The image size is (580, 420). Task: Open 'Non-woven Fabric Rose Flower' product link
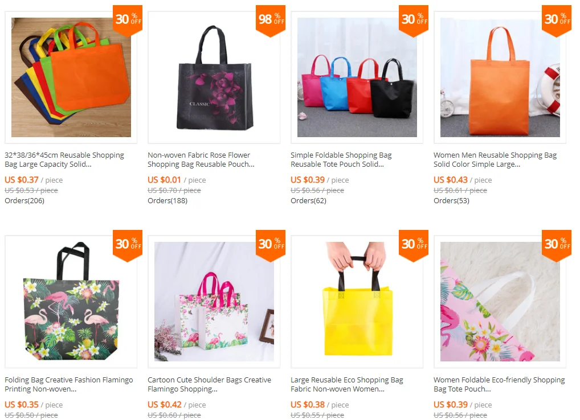(201, 159)
